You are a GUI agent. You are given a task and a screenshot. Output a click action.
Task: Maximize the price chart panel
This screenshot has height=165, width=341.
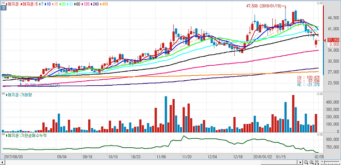coord(321,3)
